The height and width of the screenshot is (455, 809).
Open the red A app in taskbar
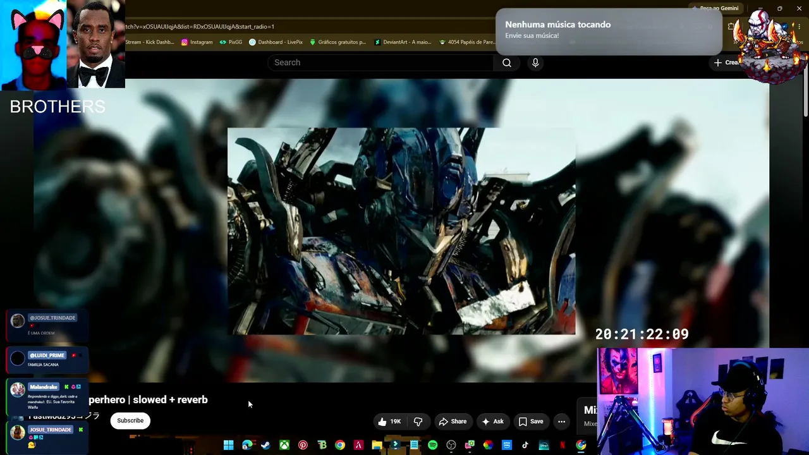click(x=358, y=445)
